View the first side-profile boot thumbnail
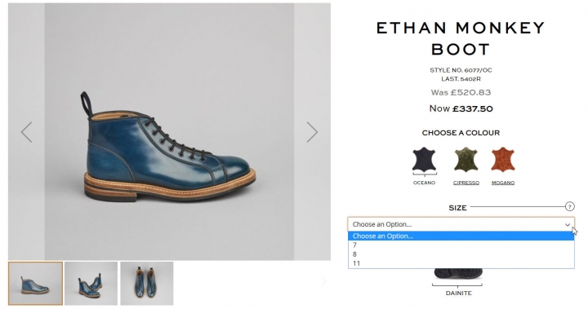Image resolution: width=588 pixels, height=309 pixels. tap(36, 283)
